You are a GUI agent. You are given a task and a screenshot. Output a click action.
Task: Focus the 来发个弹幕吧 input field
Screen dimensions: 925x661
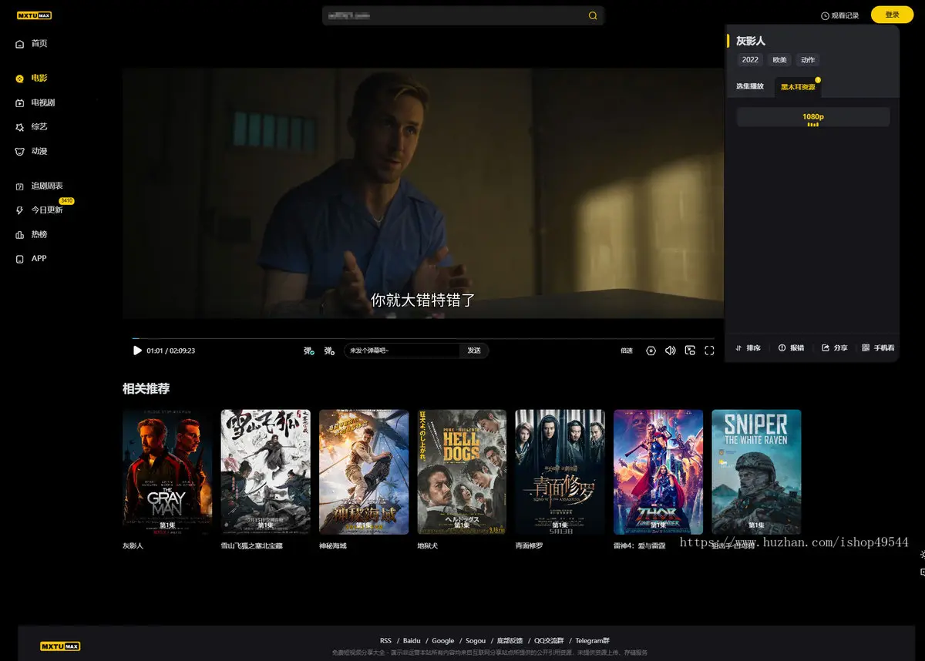pos(402,351)
